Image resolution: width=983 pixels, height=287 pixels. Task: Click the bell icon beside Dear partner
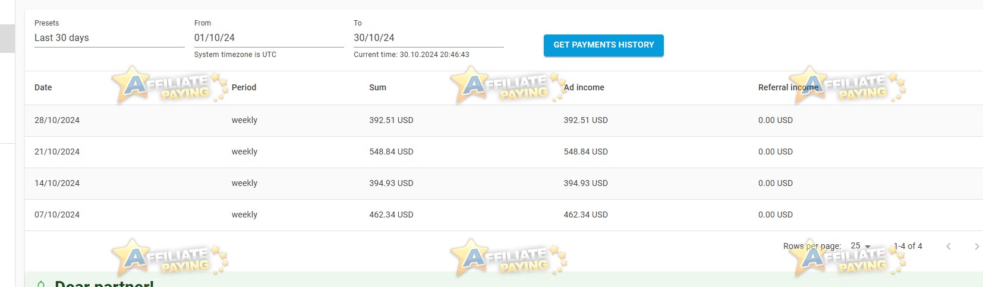(40, 284)
